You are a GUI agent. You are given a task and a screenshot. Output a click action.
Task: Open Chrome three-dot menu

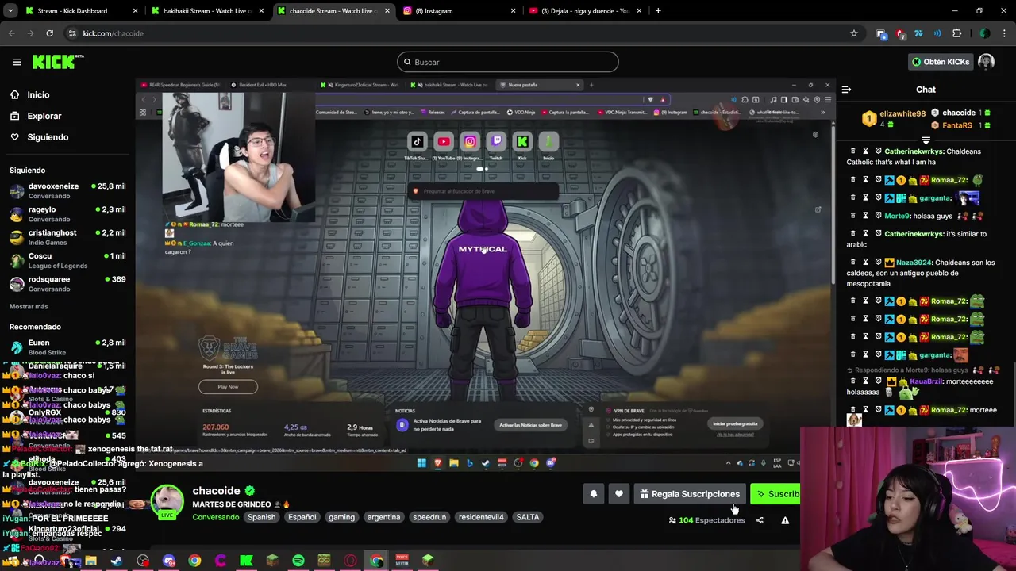tap(1005, 33)
